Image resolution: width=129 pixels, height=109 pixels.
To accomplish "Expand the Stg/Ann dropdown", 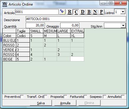I will click(x=123, y=26).
